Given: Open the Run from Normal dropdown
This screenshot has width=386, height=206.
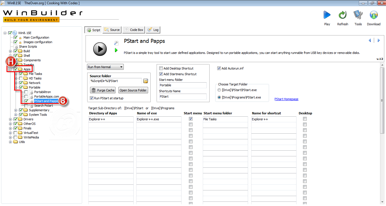Looking at the screenshot, I should [105, 67].
